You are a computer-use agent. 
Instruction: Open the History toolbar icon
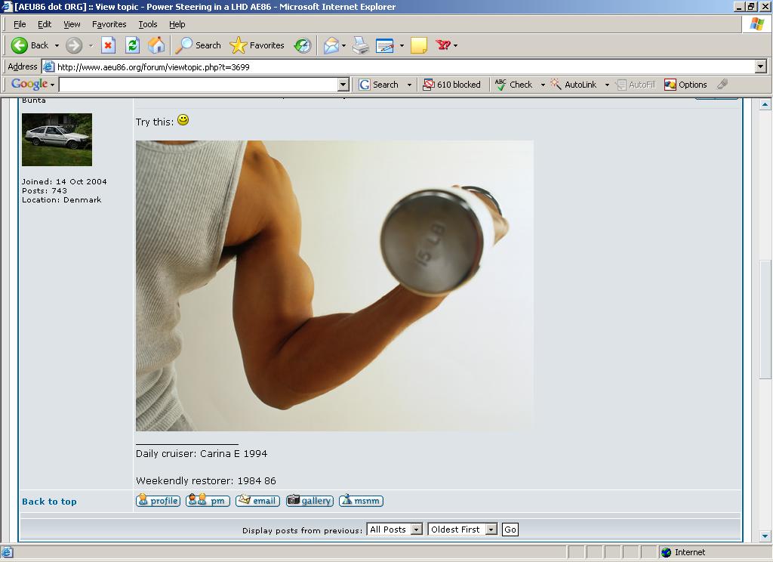(x=303, y=45)
